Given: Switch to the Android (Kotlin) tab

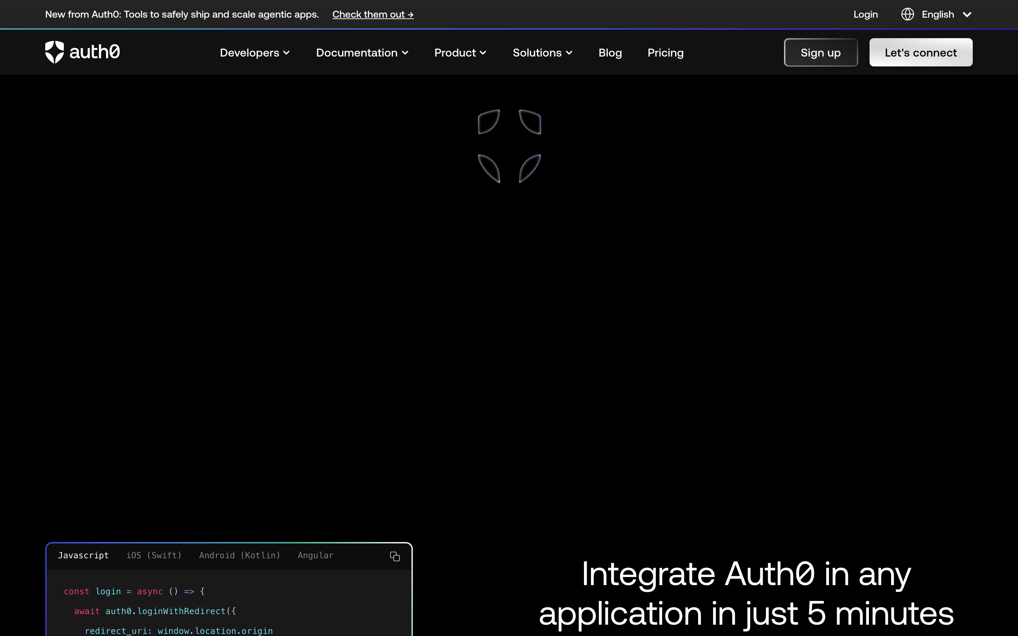Looking at the screenshot, I should pos(239,555).
